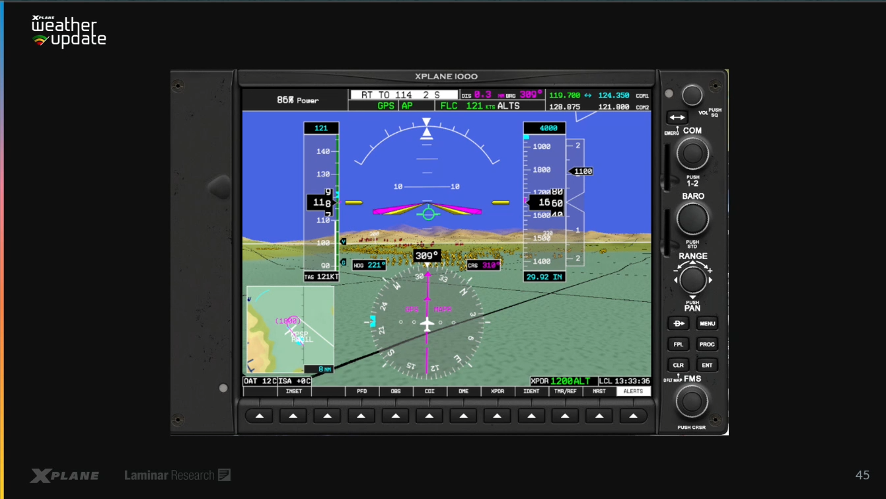
Task: Select the PFD softkey label
Action: (362, 391)
